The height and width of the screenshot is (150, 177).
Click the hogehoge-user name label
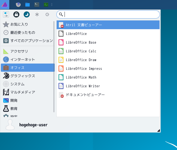(x=33, y=125)
